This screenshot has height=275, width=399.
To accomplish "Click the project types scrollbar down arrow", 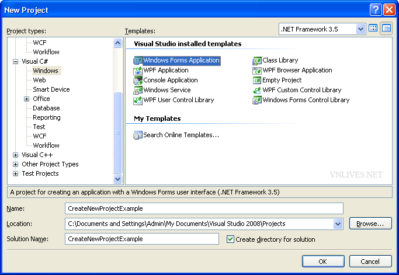I will tap(117, 179).
